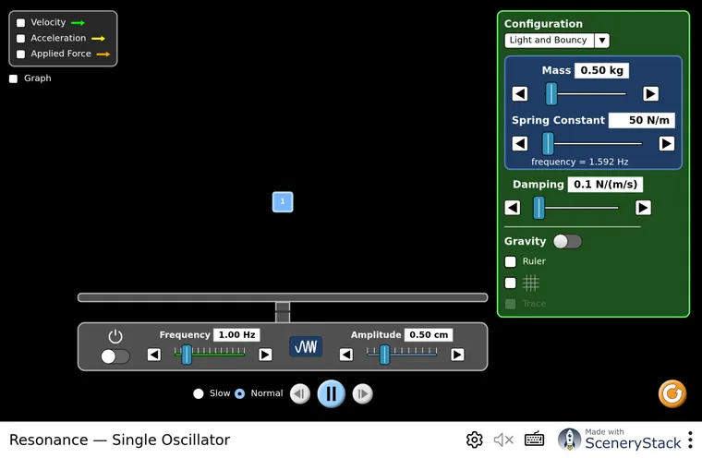Click the Damping value 0.1 N/(m/s)
Screen dimensions: 702x458
click(x=605, y=185)
